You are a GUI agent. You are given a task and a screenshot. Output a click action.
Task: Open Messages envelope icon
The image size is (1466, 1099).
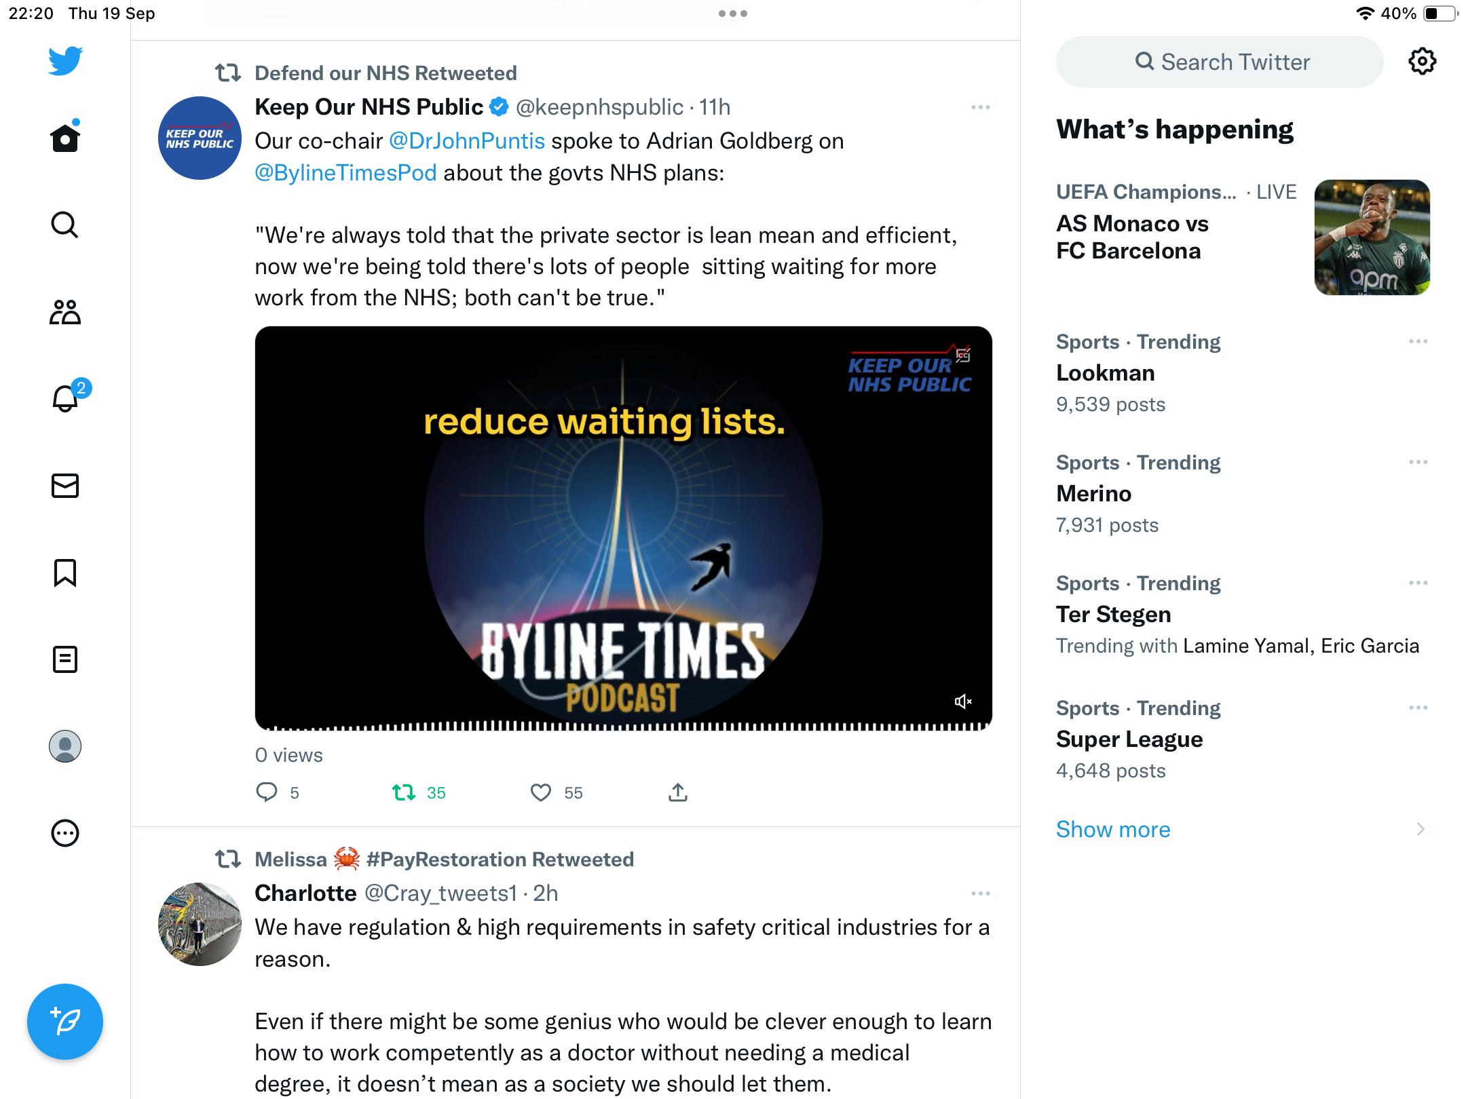click(x=65, y=486)
